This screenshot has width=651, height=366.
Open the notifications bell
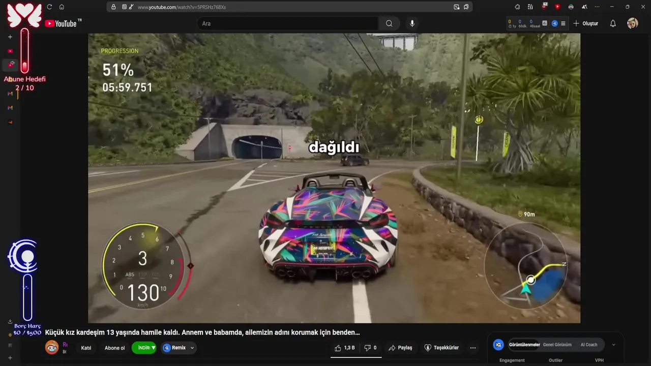pos(613,23)
